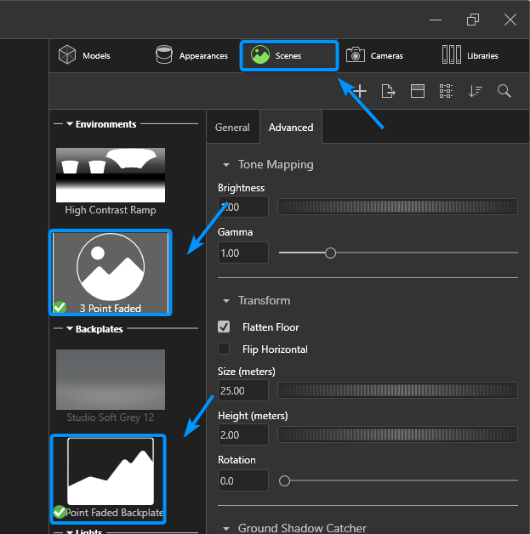This screenshot has height=534, width=530.
Task: Collapse the Ground Shadow Catcher group
Action: click(225, 529)
